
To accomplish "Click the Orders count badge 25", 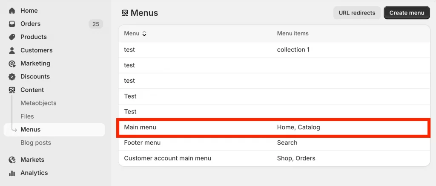I will (x=96, y=24).
